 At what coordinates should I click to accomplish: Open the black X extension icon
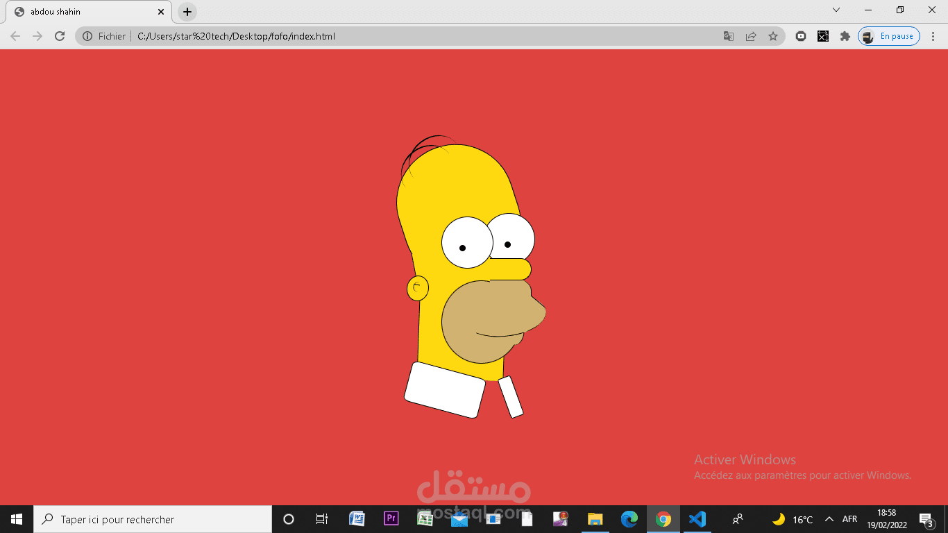tap(823, 36)
